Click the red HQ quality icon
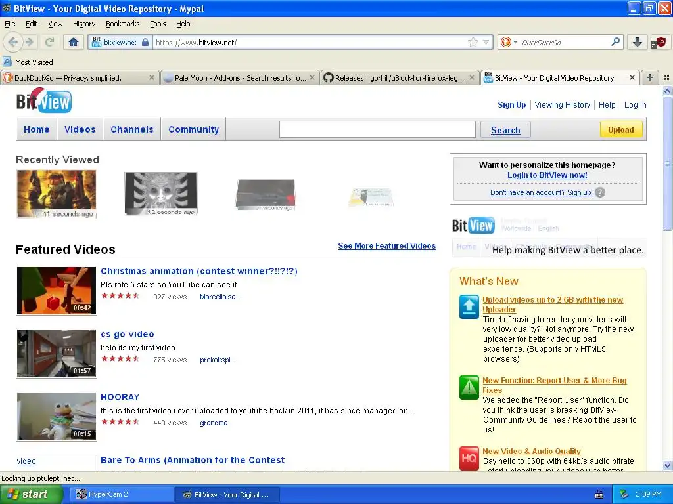The width and height of the screenshot is (673, 504). (x=469, y=458)
